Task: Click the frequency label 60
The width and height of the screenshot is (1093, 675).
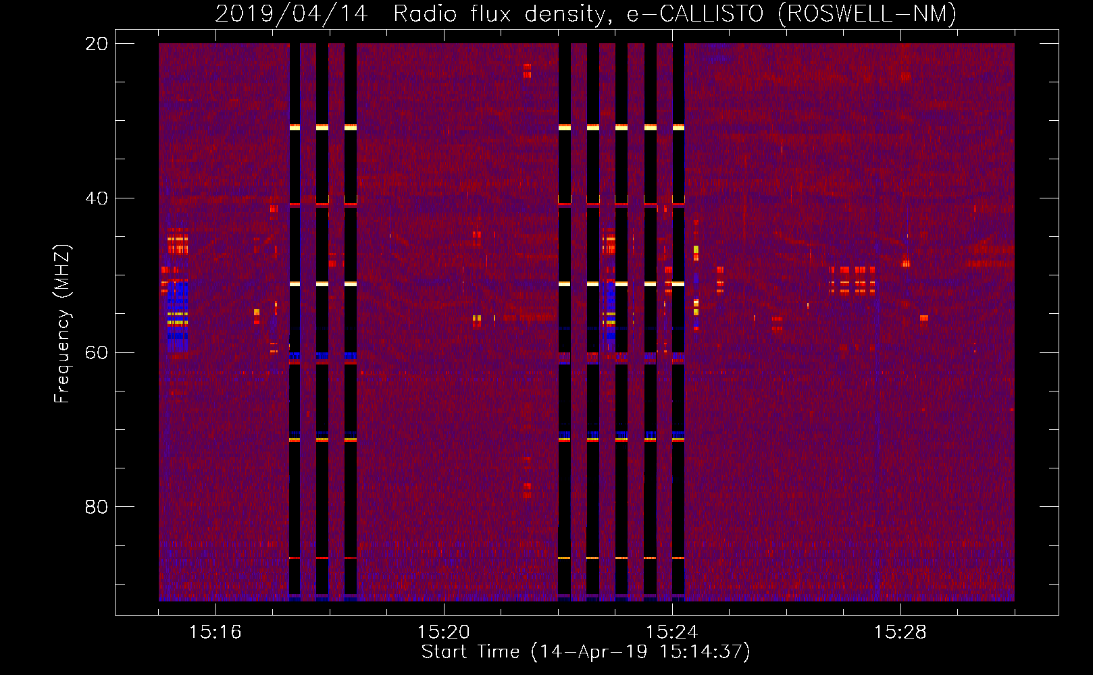Action: [97, 353]
